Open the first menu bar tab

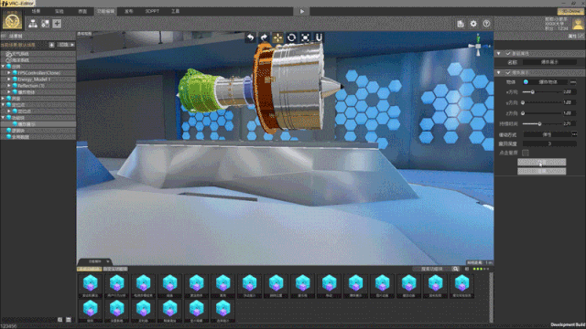point(36,11)
